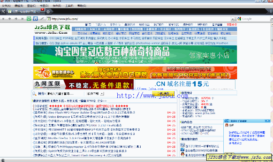Open the 行业软件 category link
The height and width of the screenshot is (162, 273).
coord(208,29)
